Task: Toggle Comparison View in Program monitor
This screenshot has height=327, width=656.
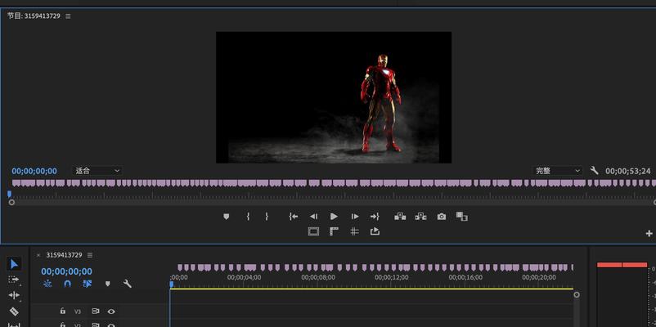Action: click(x=461, y=217)
